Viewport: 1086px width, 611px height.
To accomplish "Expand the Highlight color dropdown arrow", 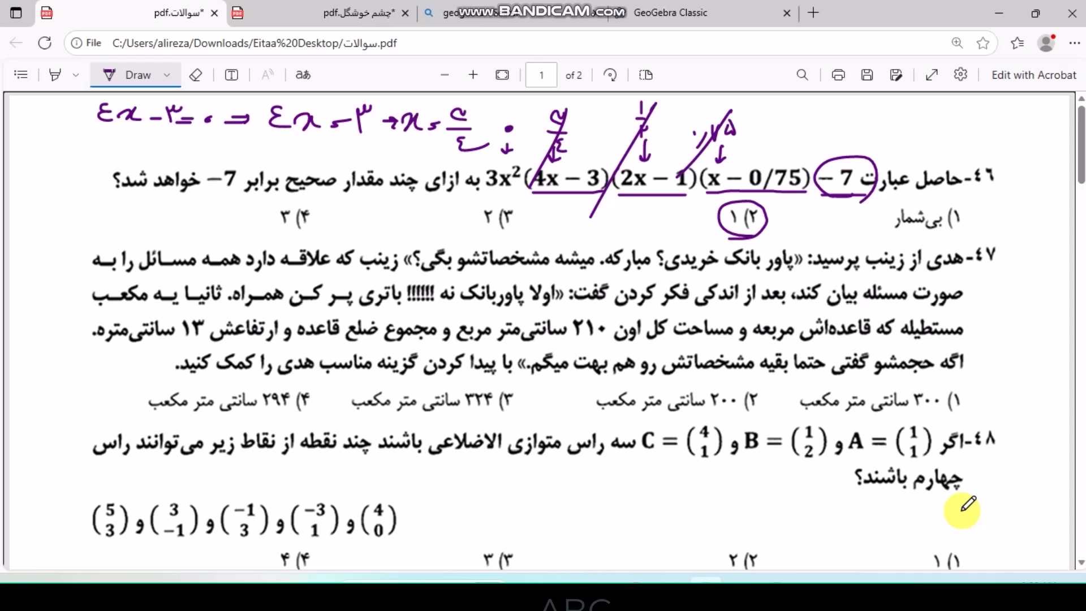I will (76, 75).
